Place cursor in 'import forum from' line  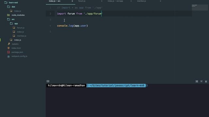click(80, 14)
